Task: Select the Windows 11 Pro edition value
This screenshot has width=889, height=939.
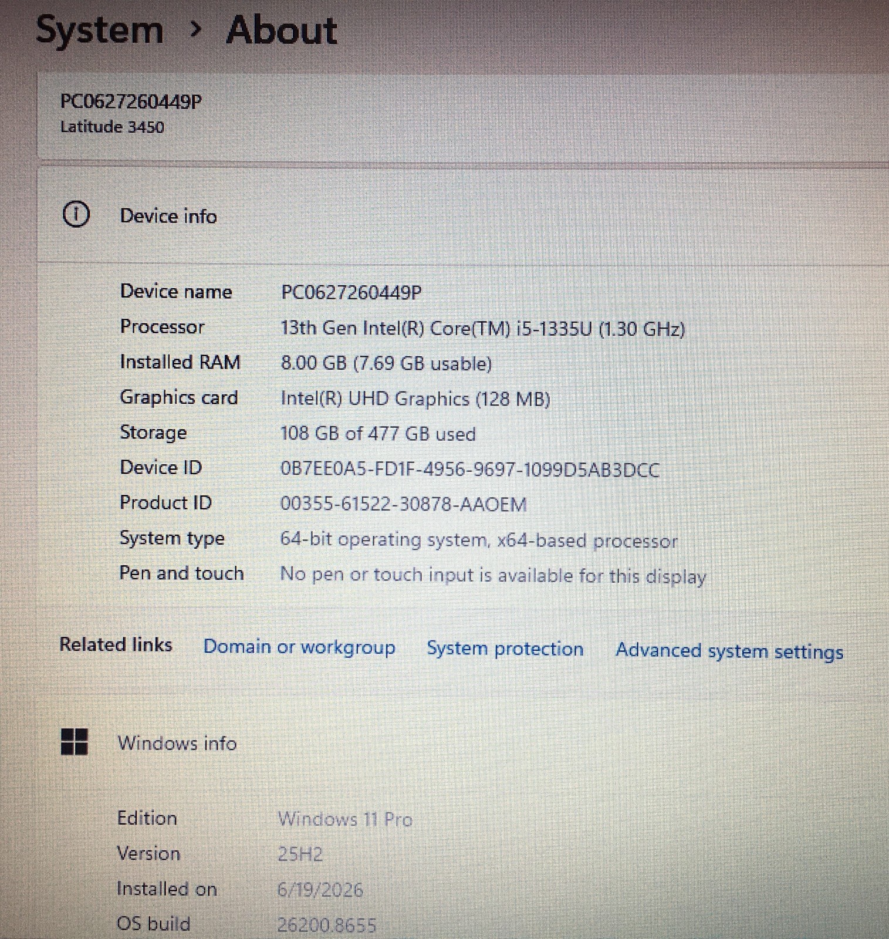Action: pyautogui.click(x=345, y=819)
